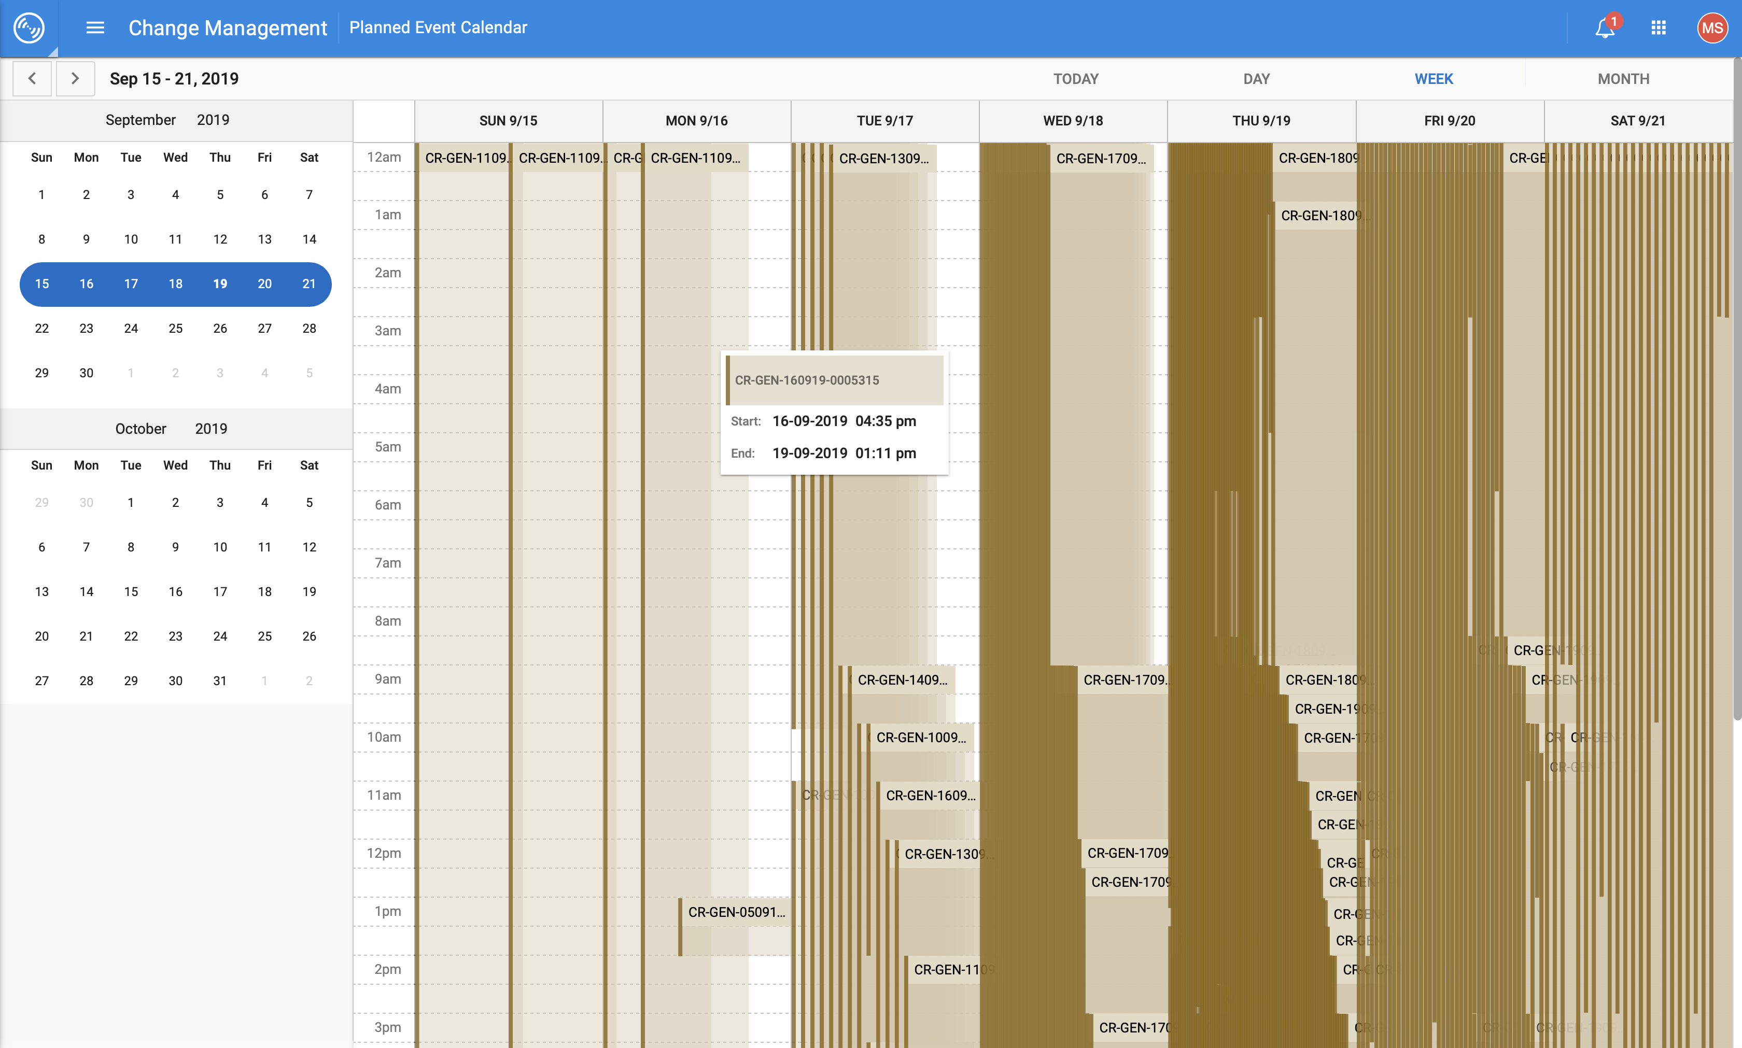This screenshot has height=1048, width=1742.
Task: Open first CR-GEN-1109 event on Sunday
Action: [464, 158]
